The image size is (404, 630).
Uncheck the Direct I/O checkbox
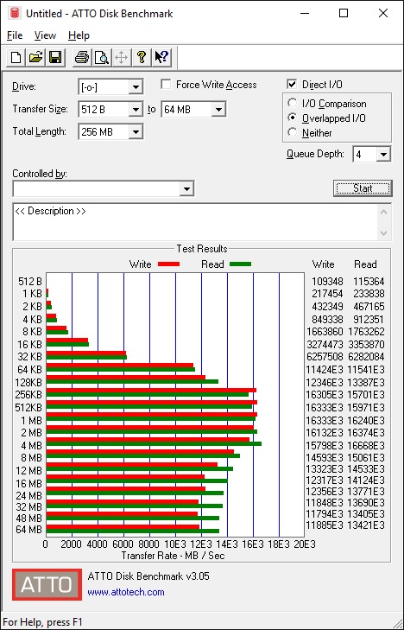pos(292,85)
